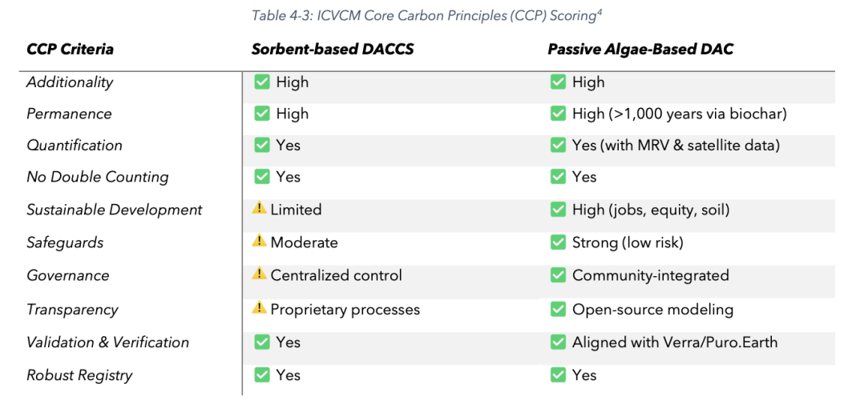856x408 pixels.
Task: Click checkmark beside Aligned with Verra/Puro.Earth
Action: (x=558, y=342)
